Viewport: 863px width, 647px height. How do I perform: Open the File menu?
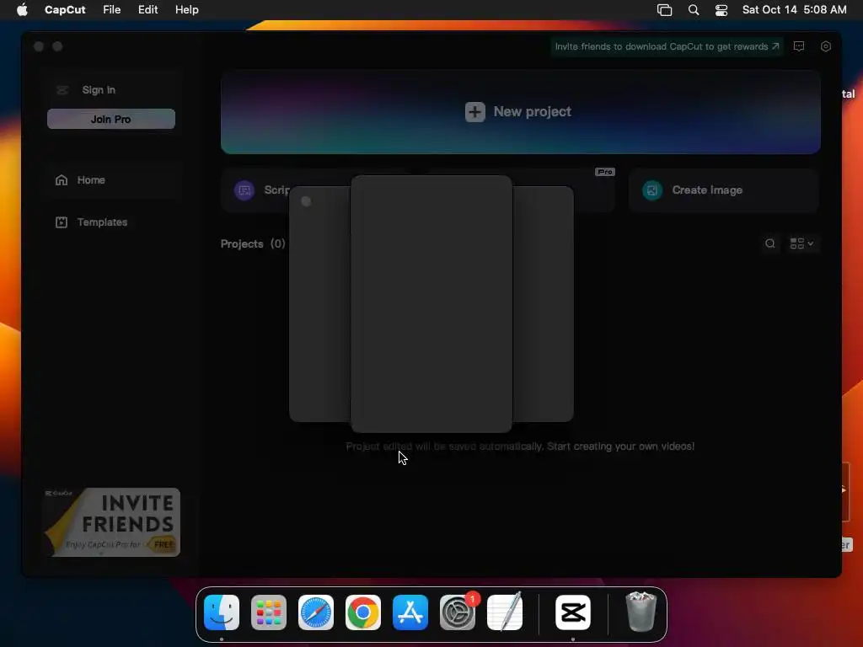112,10
